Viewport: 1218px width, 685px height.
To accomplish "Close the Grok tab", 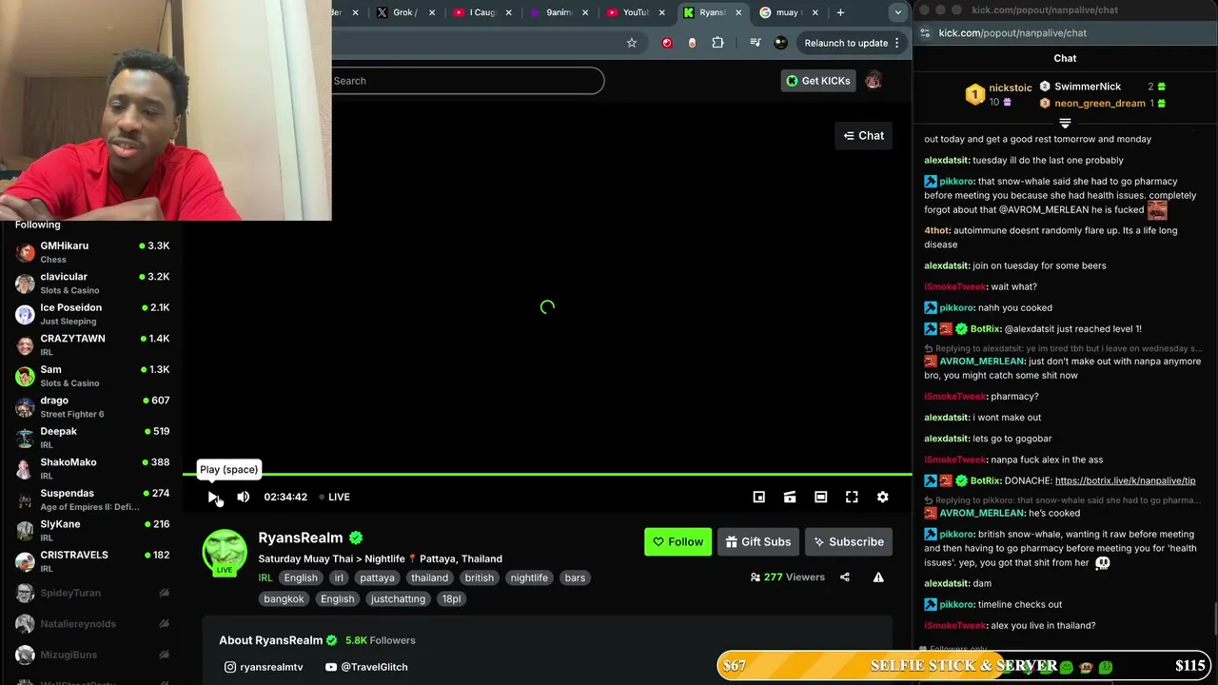I will tap(432, 12).
